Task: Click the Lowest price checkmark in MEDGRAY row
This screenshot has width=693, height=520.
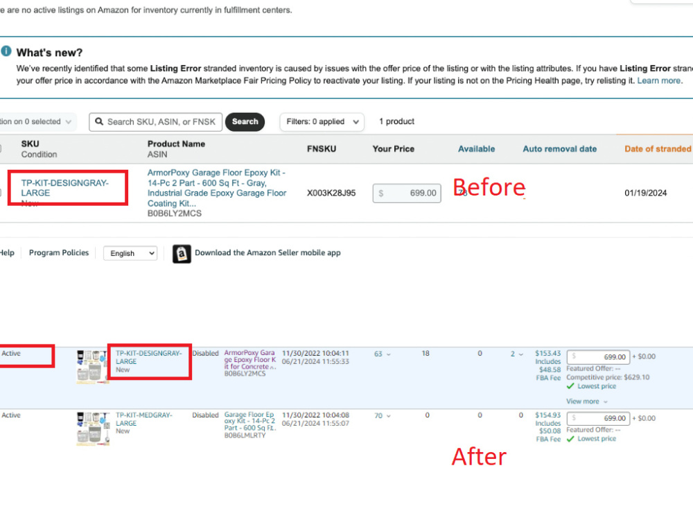Action: pyautogui.click(x=570, y=439)
